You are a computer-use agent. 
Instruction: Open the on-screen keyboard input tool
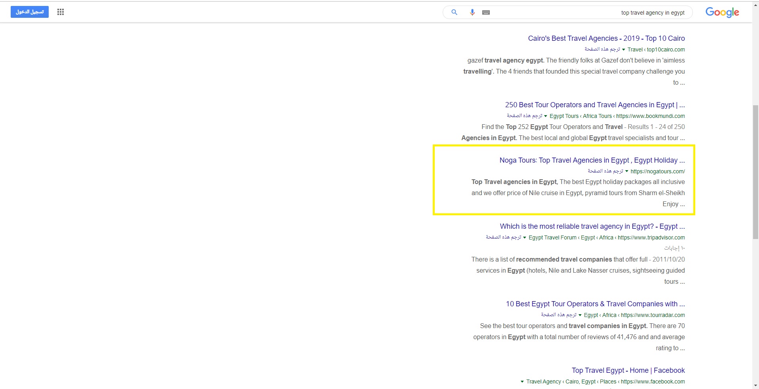tap(486, 12)
